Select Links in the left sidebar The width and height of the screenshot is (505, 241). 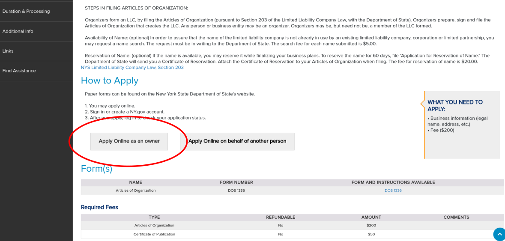click(x=8, y=51)
